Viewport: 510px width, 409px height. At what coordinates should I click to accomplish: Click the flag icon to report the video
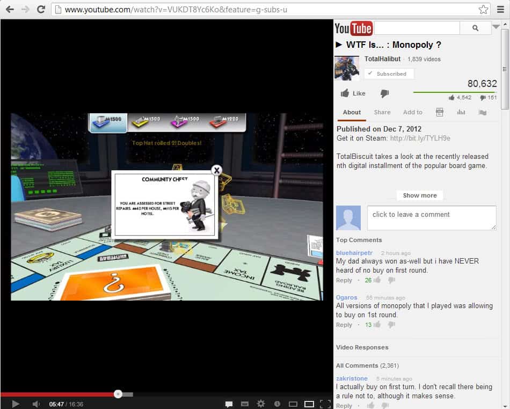(x=483, y=113)
